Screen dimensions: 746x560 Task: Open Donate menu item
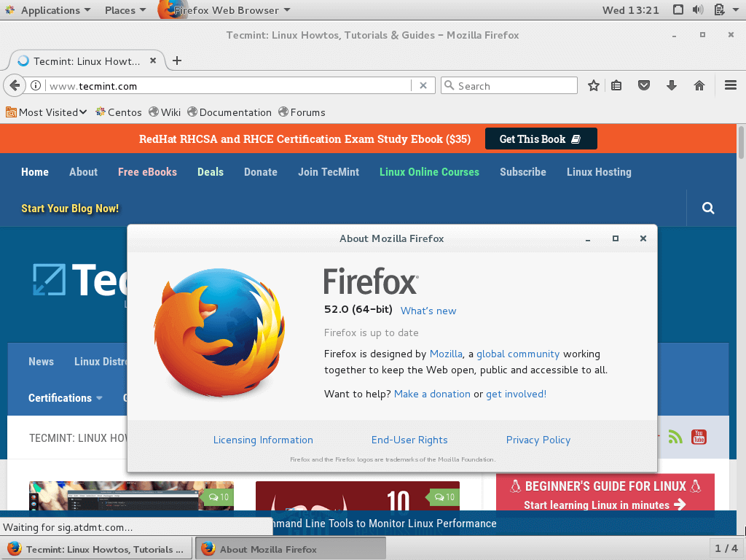tap(261, 172)
